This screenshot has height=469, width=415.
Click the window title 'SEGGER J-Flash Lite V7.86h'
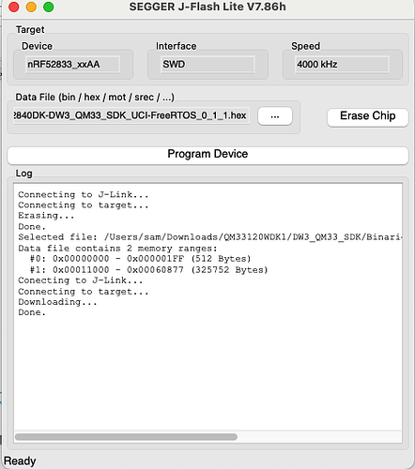[x=207, y=7]
